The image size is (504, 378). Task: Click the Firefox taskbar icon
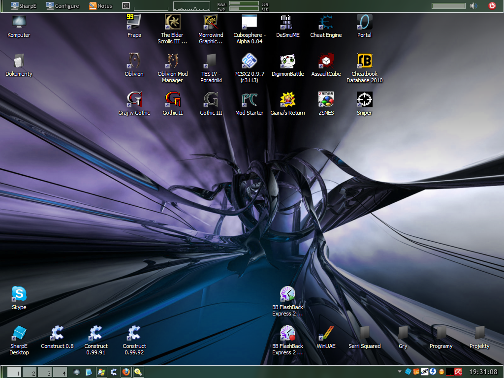[x=126, y=372]
